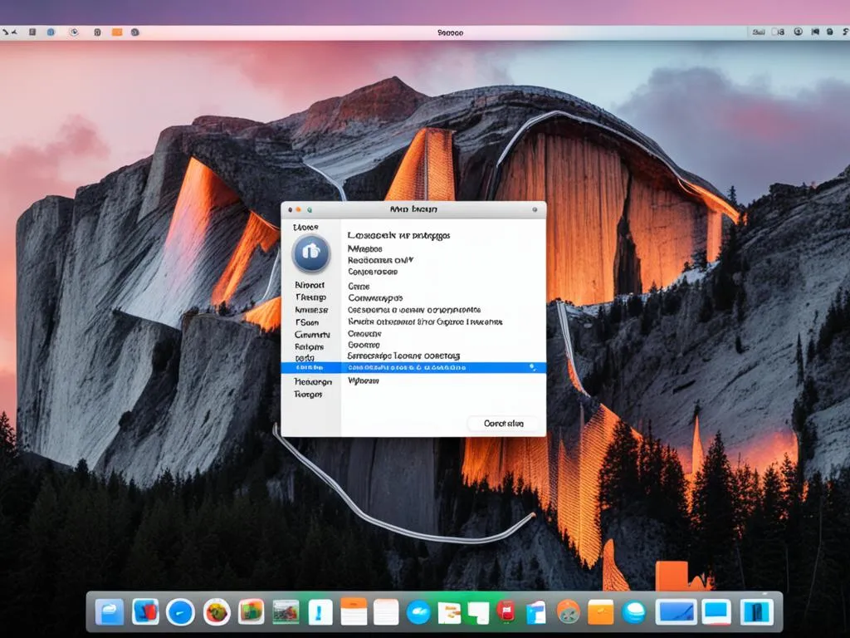Screen dimensions: 850x638
Task: Select the top sidebar item in the dialog
Action: pyautogui.click(x=309, y=226)
